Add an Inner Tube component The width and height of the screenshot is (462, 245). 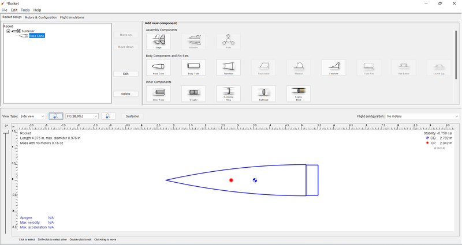(x=158, y=94)
